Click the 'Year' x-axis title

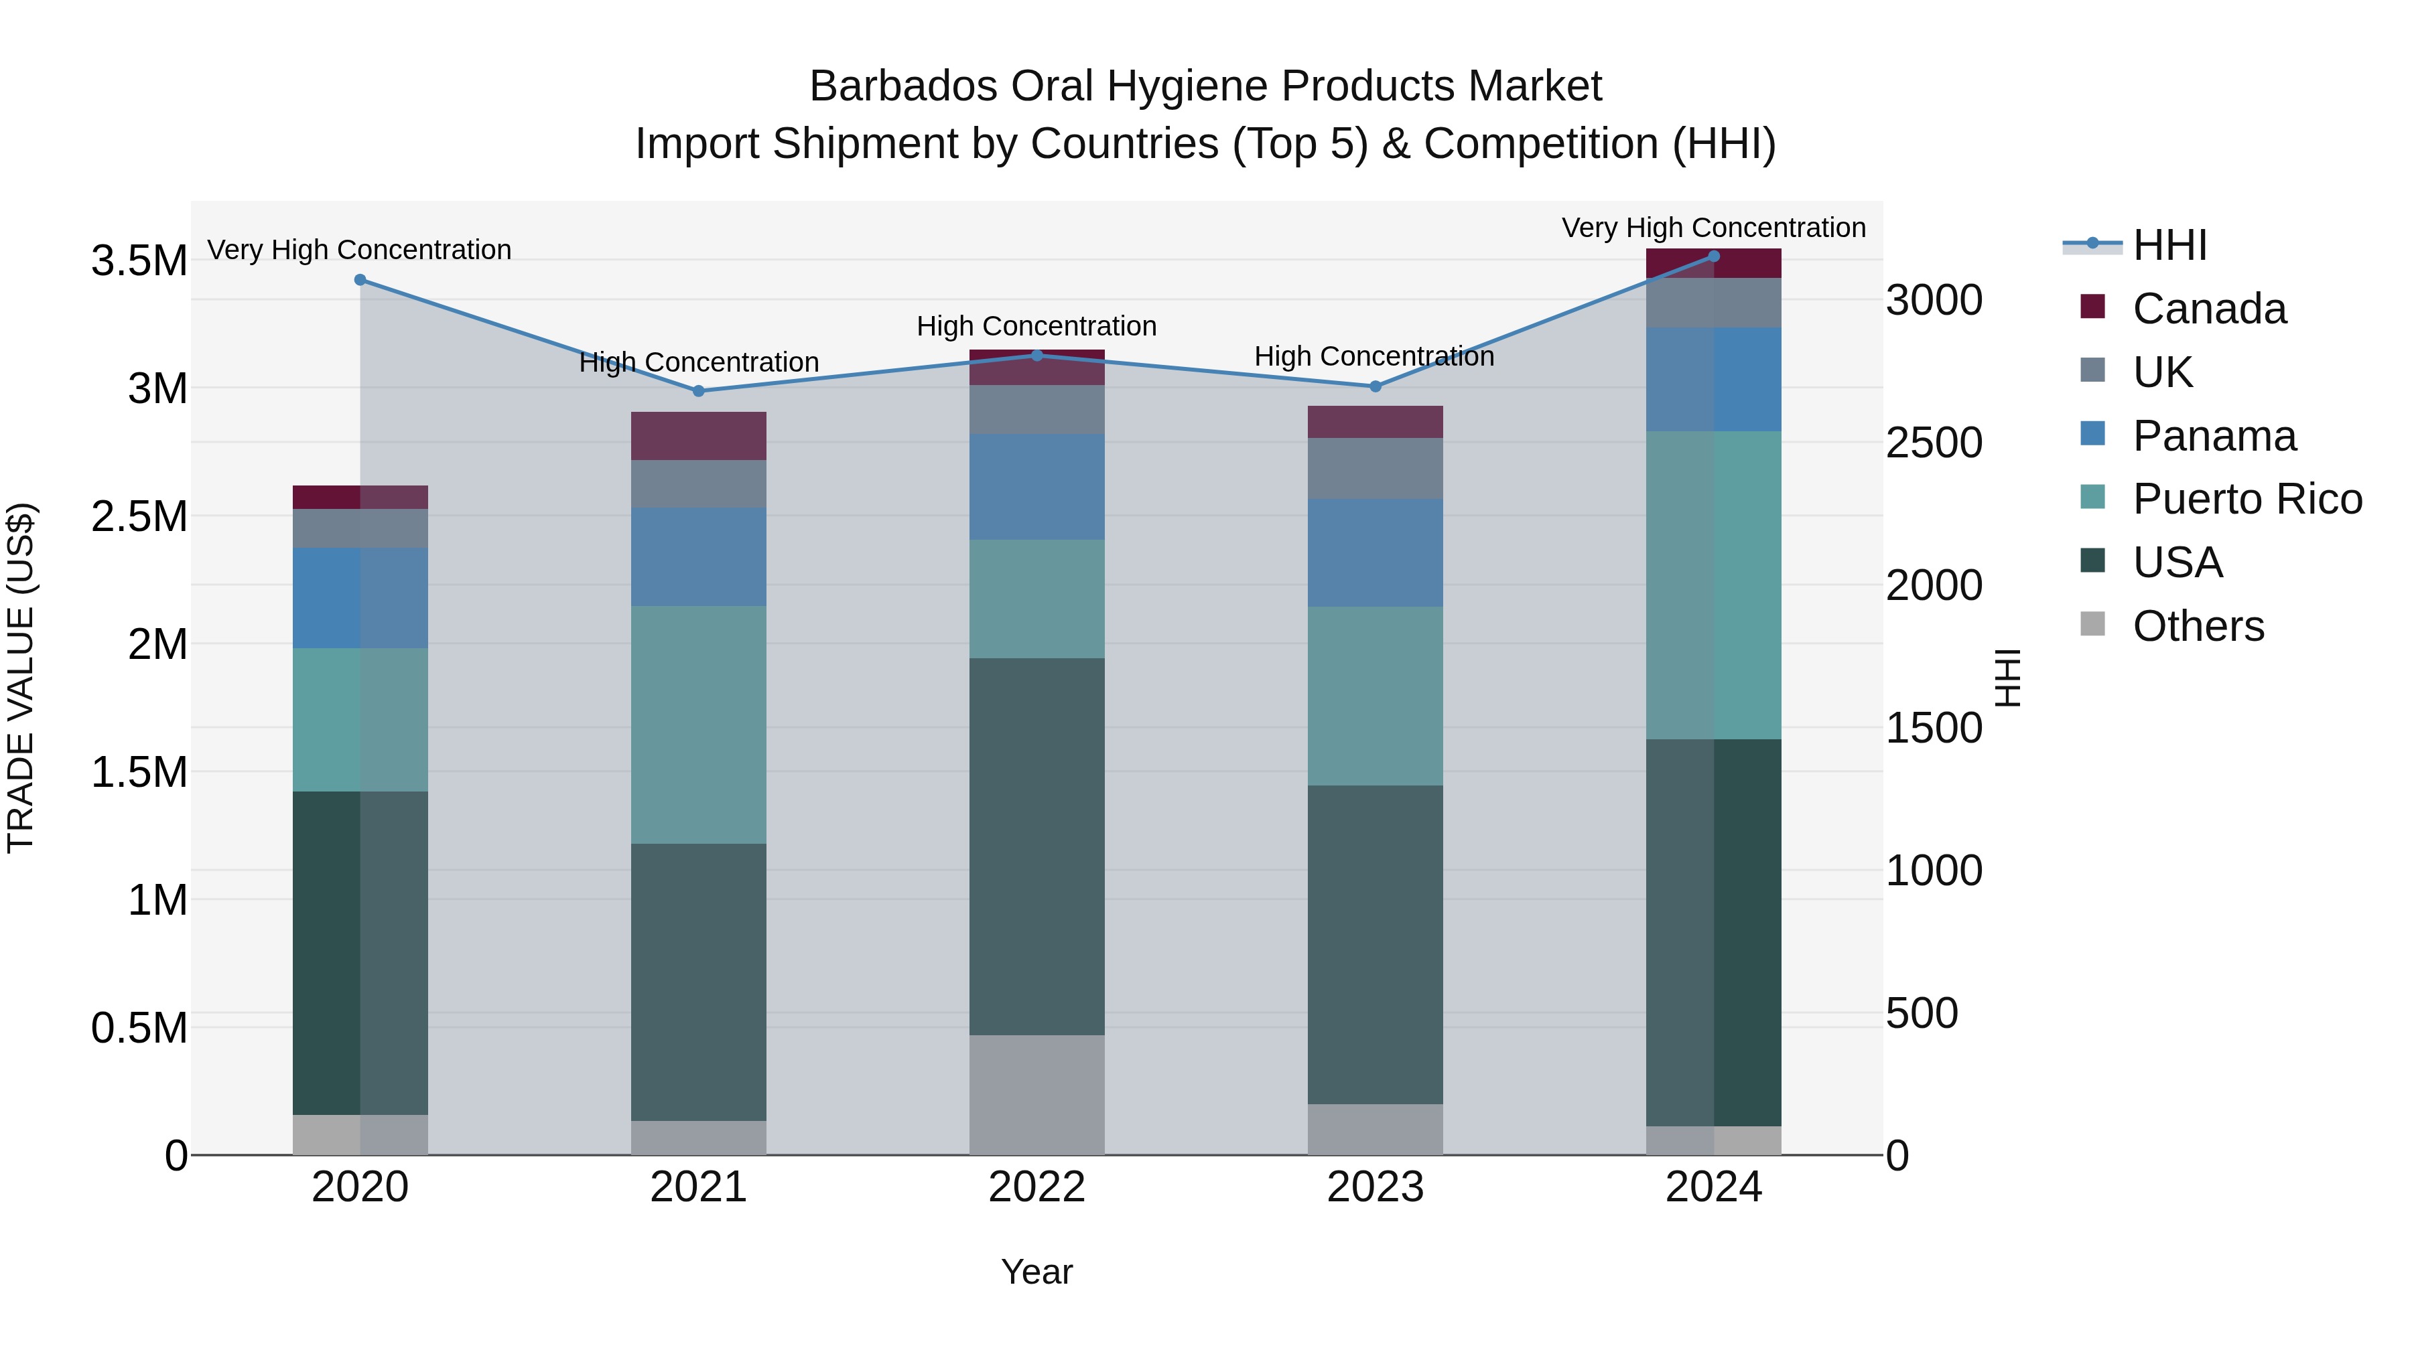1036,1273
